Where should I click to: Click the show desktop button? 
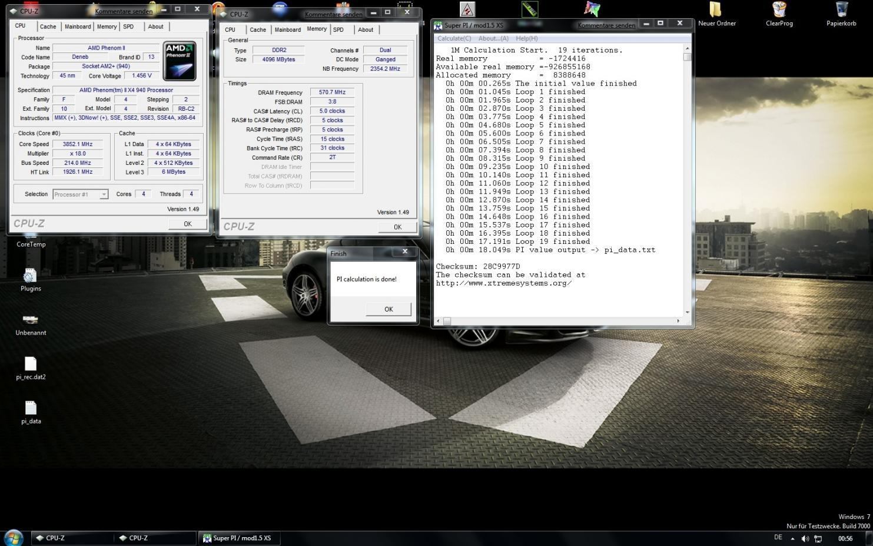click(869, 538)
